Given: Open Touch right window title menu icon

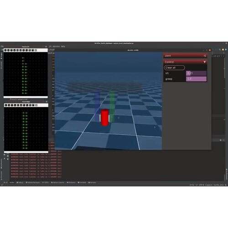Looking at the screenshot, I should (47, 102).
